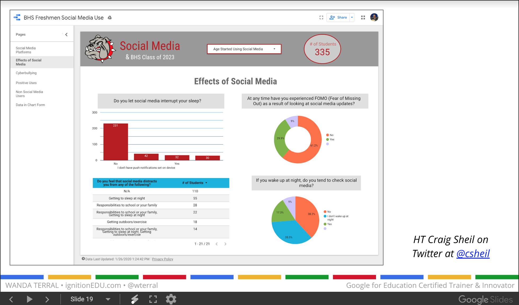Start slideshow with the play icon
This screenshot has width=519, height=305.
(x=29, y=299)
